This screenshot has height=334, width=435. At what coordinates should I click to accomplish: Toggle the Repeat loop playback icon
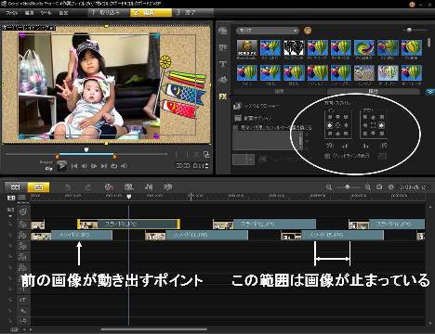[114, 166]
